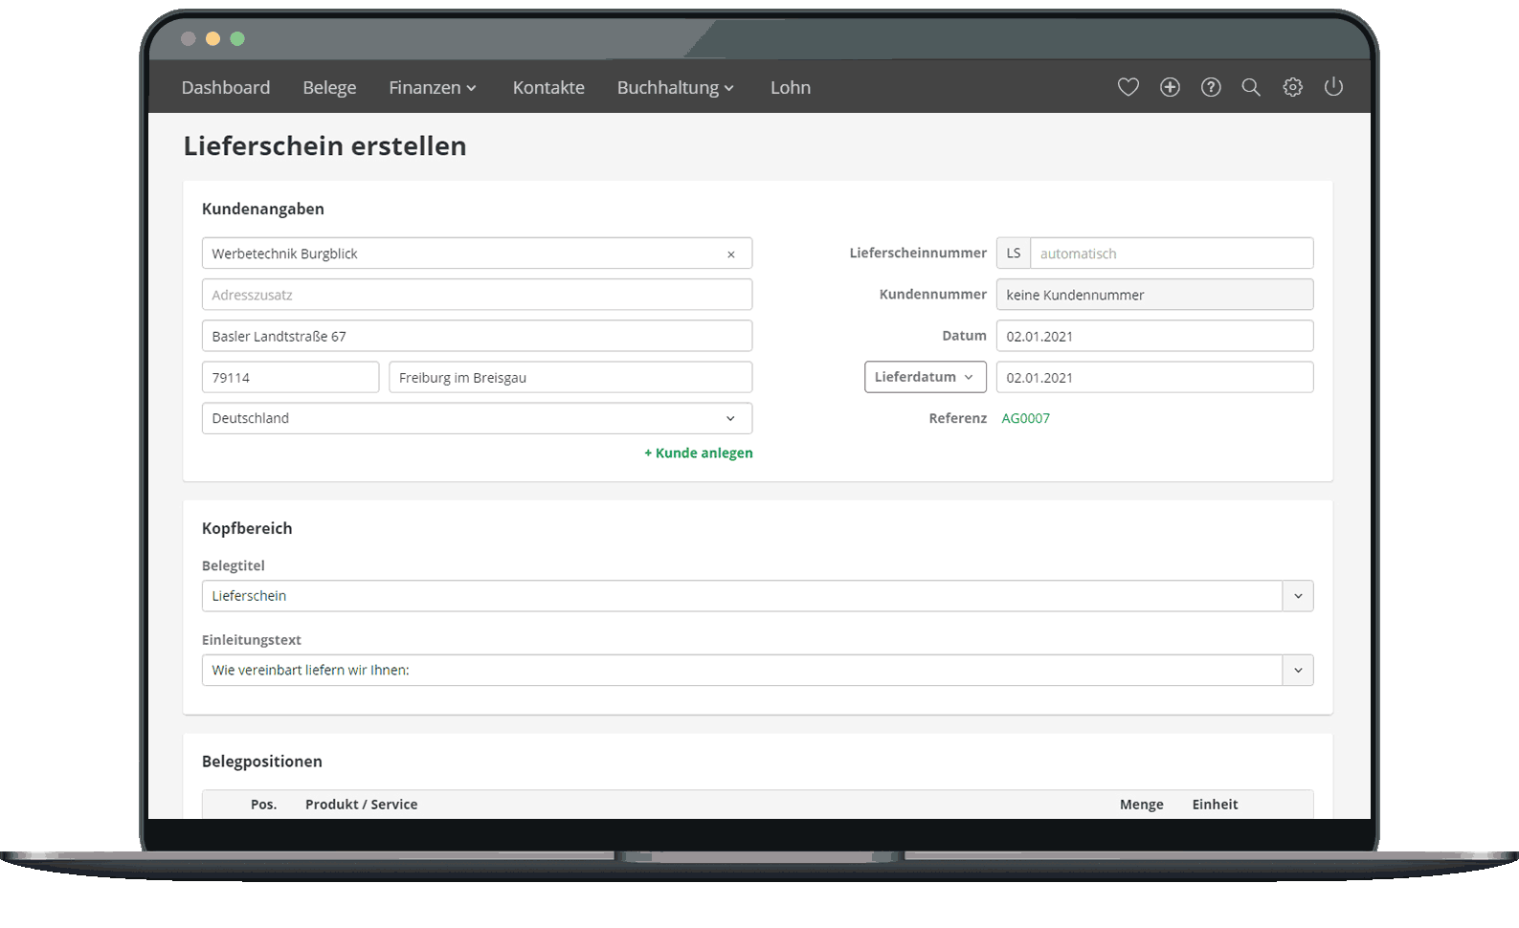This screenshot has width=1519, height=928.
Task: Open the Kontakte menu item
Action: coord(548,88)
